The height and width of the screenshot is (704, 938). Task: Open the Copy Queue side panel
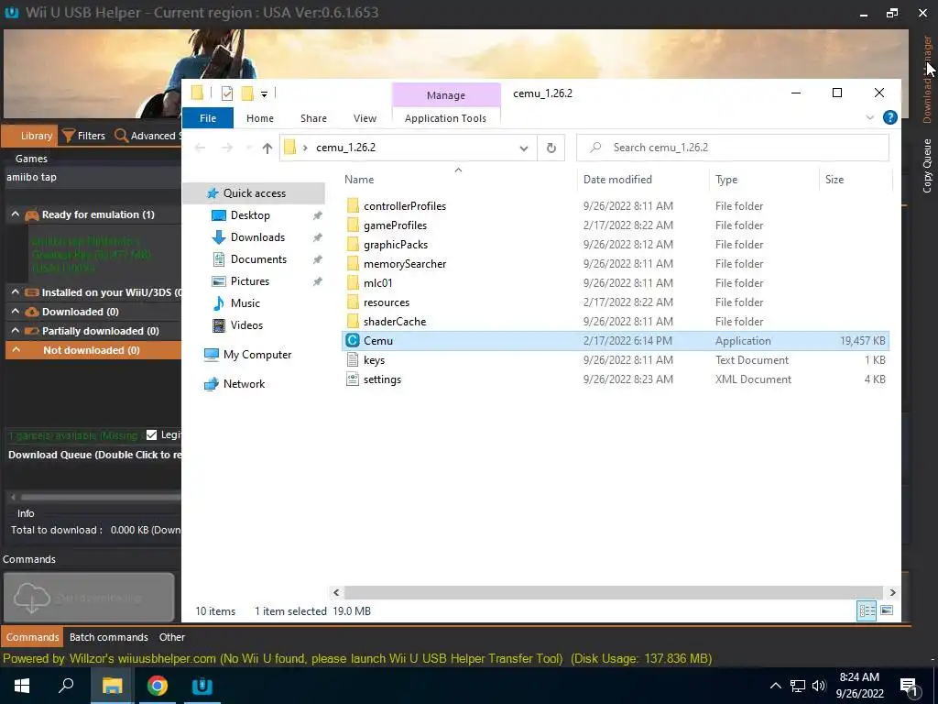[927, 166]
